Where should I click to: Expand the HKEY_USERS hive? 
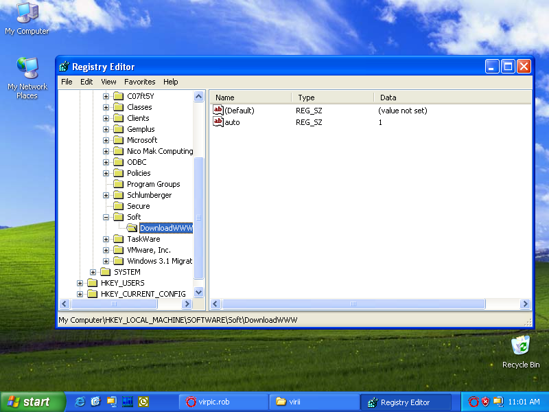point(80,283)
